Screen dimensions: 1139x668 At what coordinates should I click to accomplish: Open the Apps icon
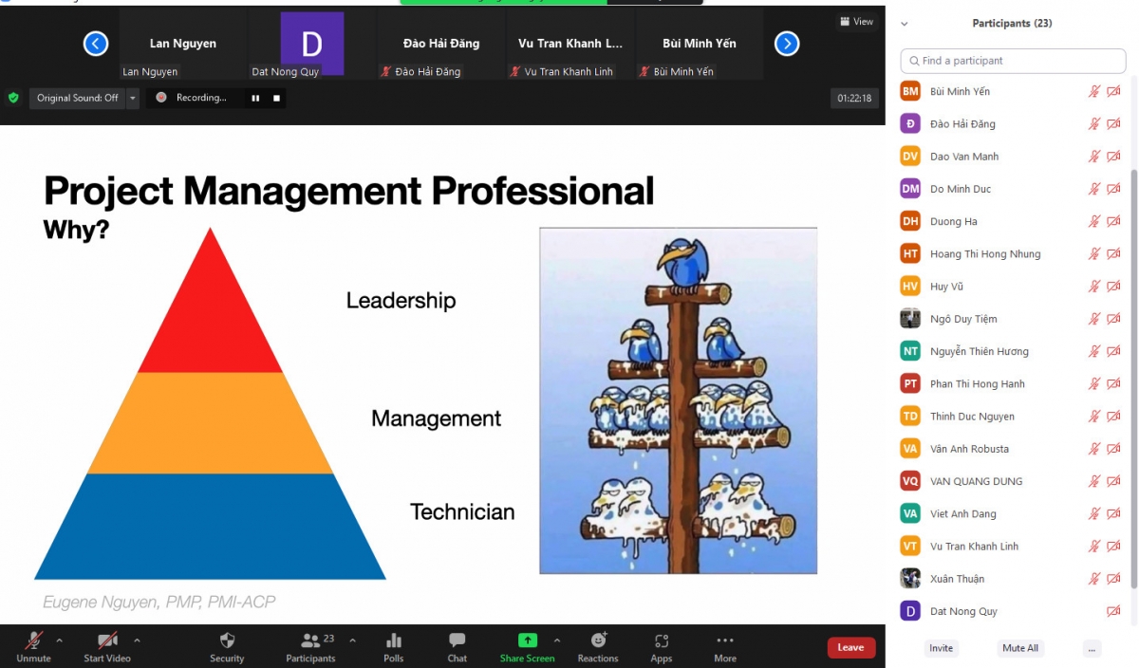pos(662,640)
